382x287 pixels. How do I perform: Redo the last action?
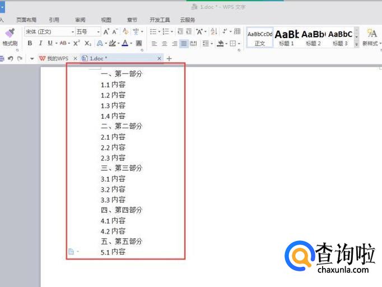(x=20, y=58)
